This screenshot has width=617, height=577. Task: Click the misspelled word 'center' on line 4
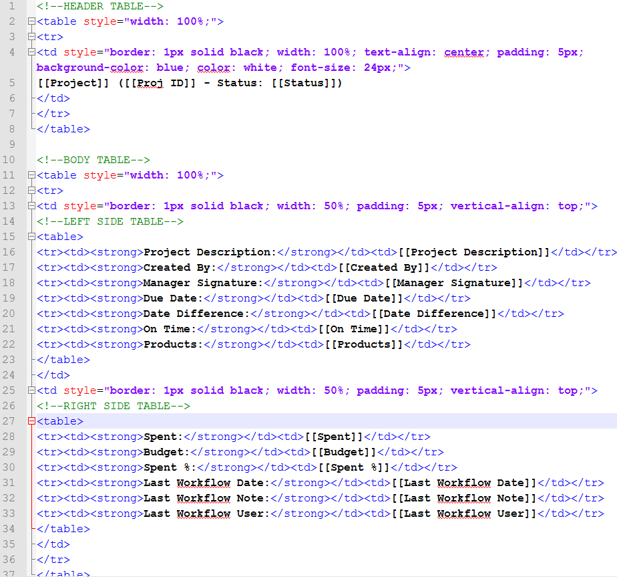tap(464, 52)
